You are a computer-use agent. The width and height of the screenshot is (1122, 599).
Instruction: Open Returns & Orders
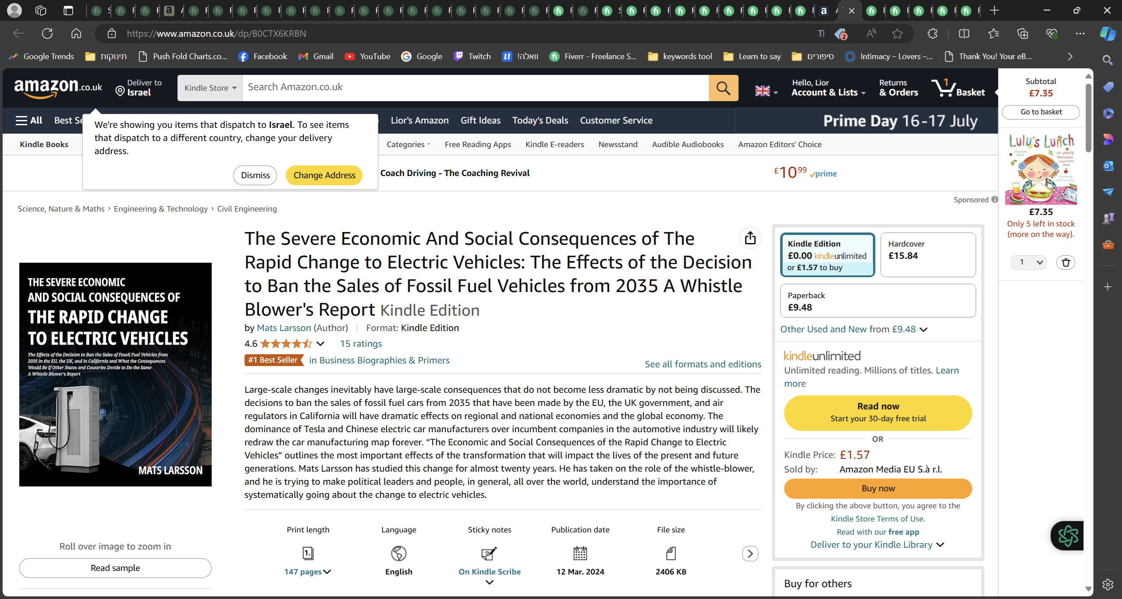click(898, 88)
